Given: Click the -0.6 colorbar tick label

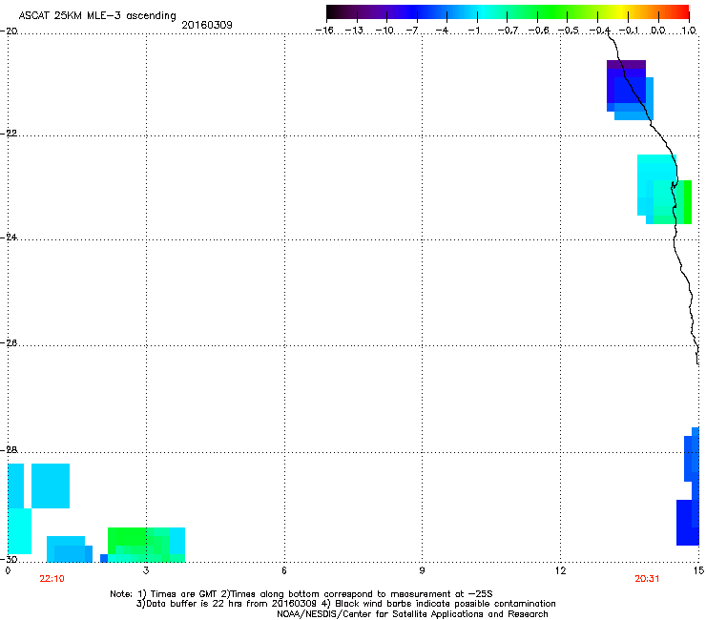Looking at the screenshot, I should click(538, 31).
